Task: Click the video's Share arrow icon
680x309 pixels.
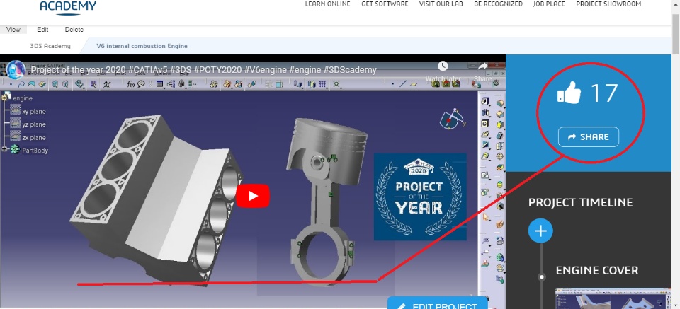Action: pos(482,66)
